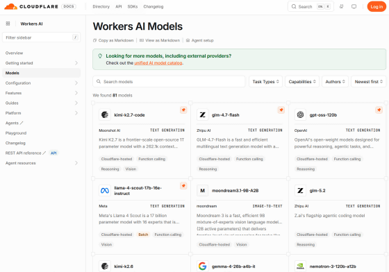This screenshot has height=272, width=389.
Task: Click the pin icon on kimi-k2.7-code card
Action: pos(183,110)
